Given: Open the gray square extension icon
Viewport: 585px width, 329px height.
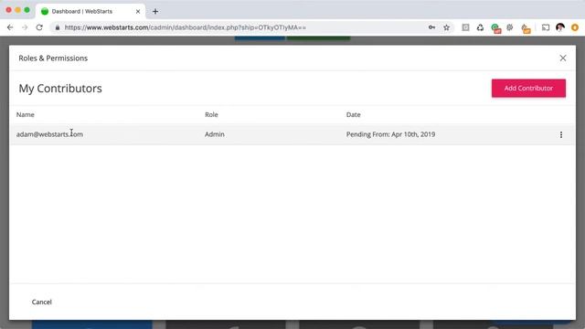Looking at the screenshot, I should tap(465, 27).
